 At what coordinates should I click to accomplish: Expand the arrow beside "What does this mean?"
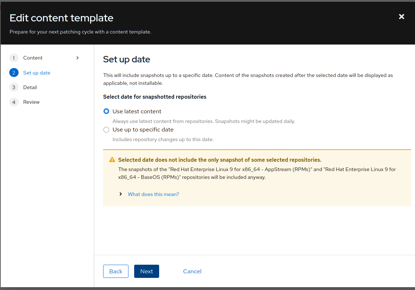[x=121, y=194]
